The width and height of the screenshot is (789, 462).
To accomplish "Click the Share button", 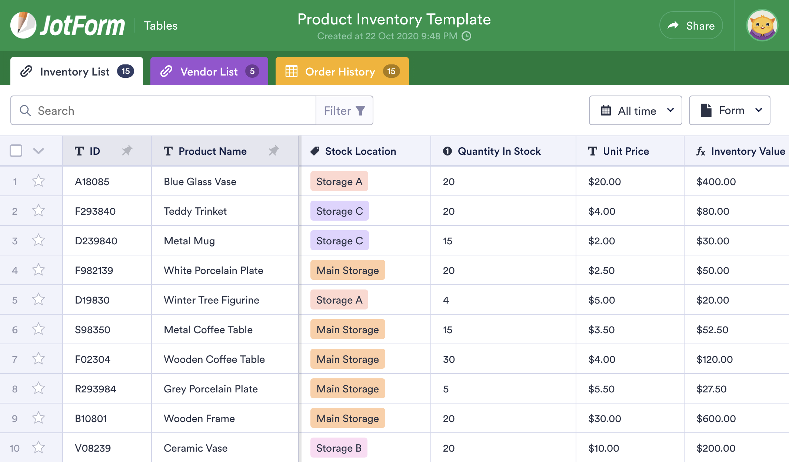I will tap(691, 26).
